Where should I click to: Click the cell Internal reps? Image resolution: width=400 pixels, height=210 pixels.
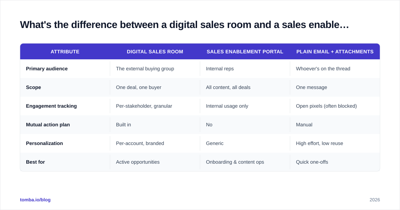pyautogui.click(x=220, y=69)
